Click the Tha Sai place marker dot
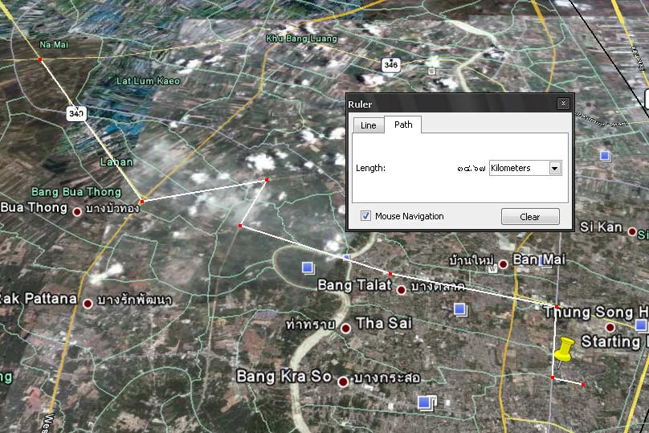The height and width of the screenshot is (433, 649). coord(345,328)
